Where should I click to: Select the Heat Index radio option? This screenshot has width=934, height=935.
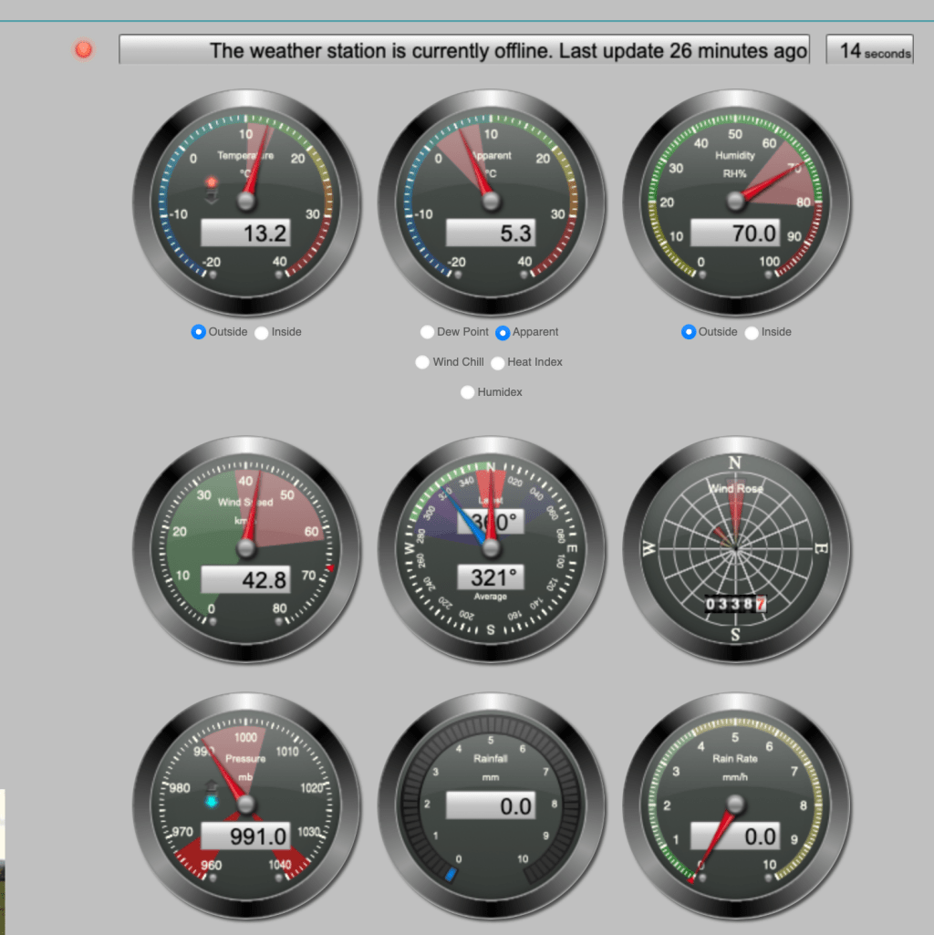coord(498,363)
